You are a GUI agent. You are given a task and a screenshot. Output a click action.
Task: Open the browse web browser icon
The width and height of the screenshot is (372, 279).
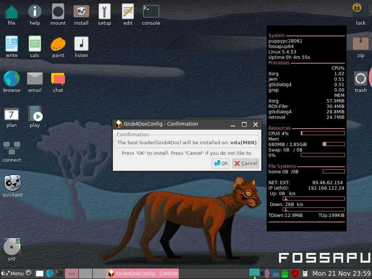[11, 78]
